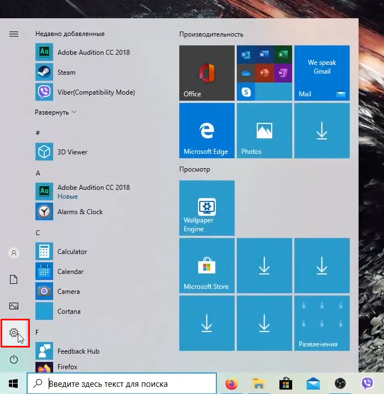
Task: Click the A letter group header
Action: (38, 173)
